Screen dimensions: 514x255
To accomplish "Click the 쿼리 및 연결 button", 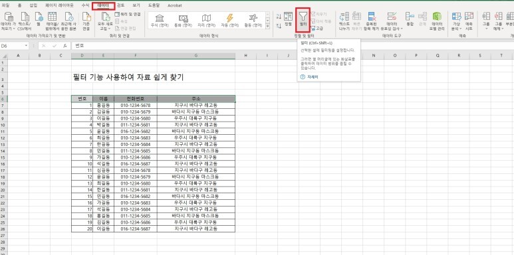I will [128, 15].
